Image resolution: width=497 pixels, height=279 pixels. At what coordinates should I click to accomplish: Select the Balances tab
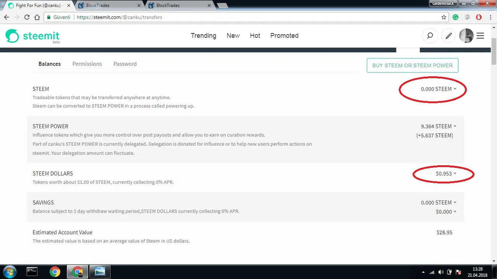49,64
